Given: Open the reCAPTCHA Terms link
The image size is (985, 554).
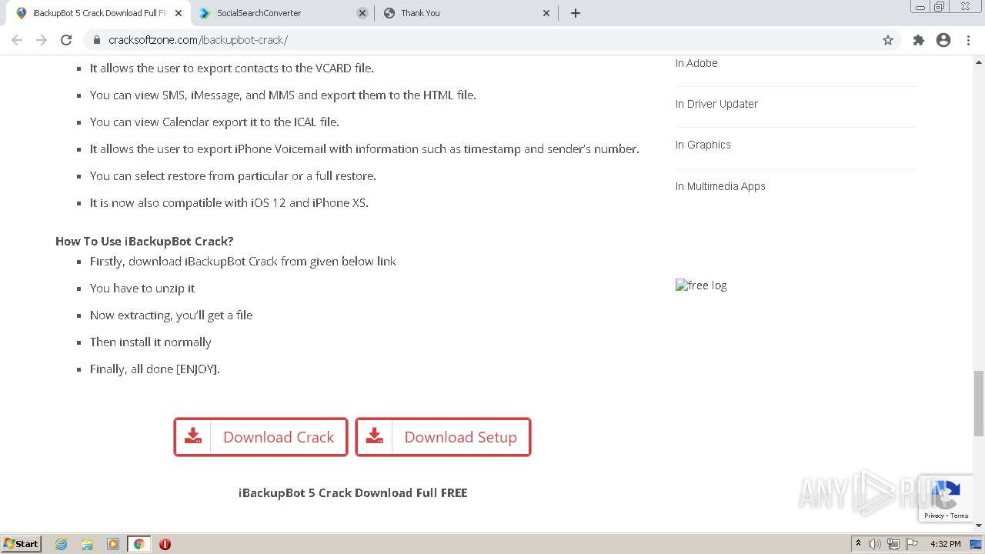Looking at the screenshot, I should (x=959, y=516).
